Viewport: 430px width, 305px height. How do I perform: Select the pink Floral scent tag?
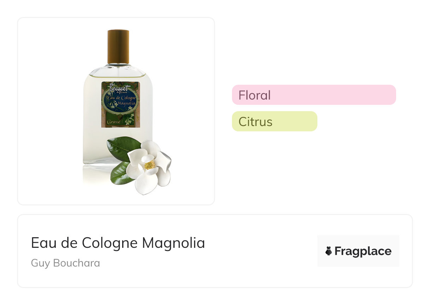313,95
